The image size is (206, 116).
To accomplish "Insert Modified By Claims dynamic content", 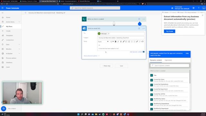I will pos(169,100).
